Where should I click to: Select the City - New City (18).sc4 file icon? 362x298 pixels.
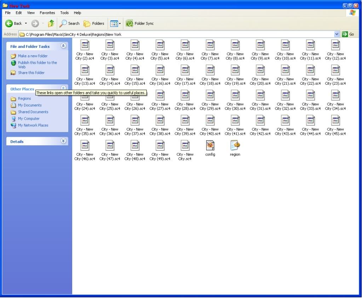coord(210,70)
